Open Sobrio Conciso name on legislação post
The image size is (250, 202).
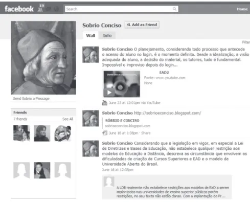(x=117, y=143)
